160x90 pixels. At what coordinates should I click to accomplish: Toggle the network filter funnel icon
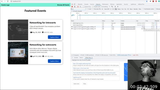[78, 7]
